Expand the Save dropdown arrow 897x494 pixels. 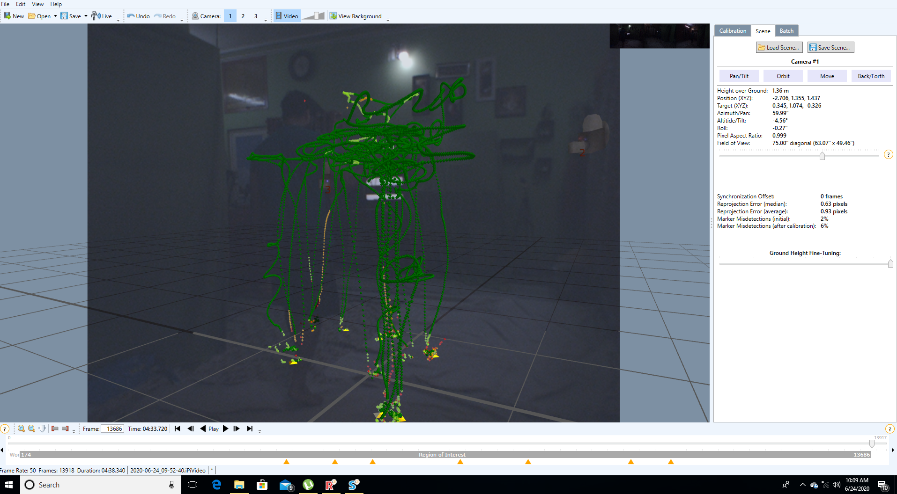86,16
